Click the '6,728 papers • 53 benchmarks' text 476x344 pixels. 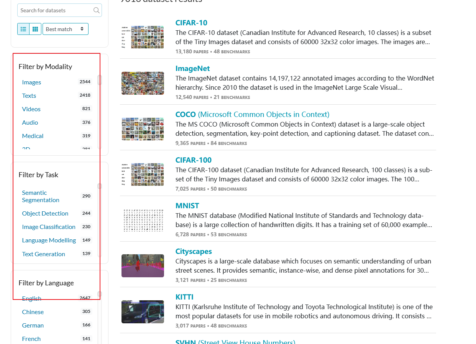tap(211, 235)
